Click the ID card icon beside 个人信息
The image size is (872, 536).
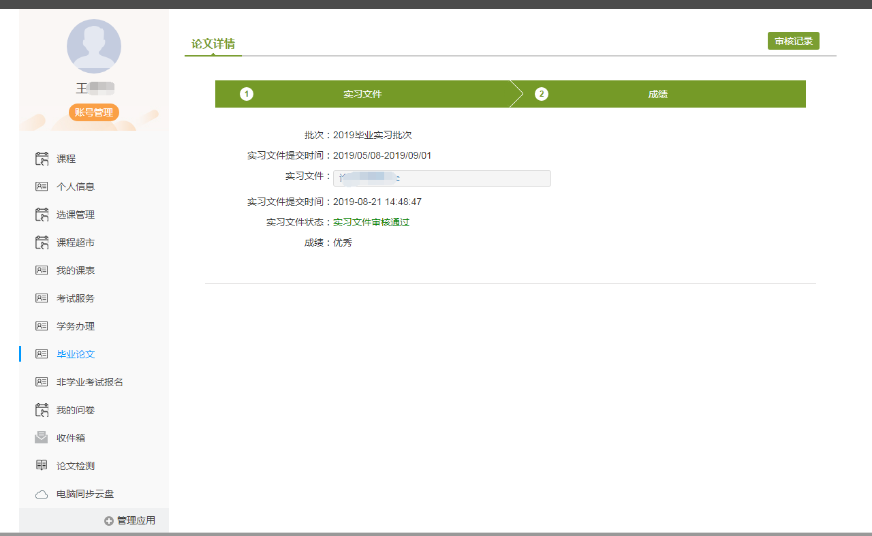(x=42, y=187)
